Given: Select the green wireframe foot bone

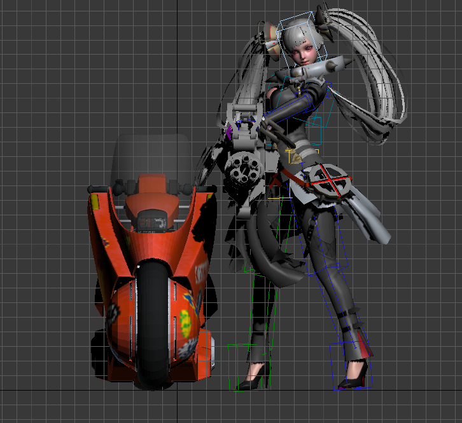Looking at the screenshot, I should (x=242, y=366).
